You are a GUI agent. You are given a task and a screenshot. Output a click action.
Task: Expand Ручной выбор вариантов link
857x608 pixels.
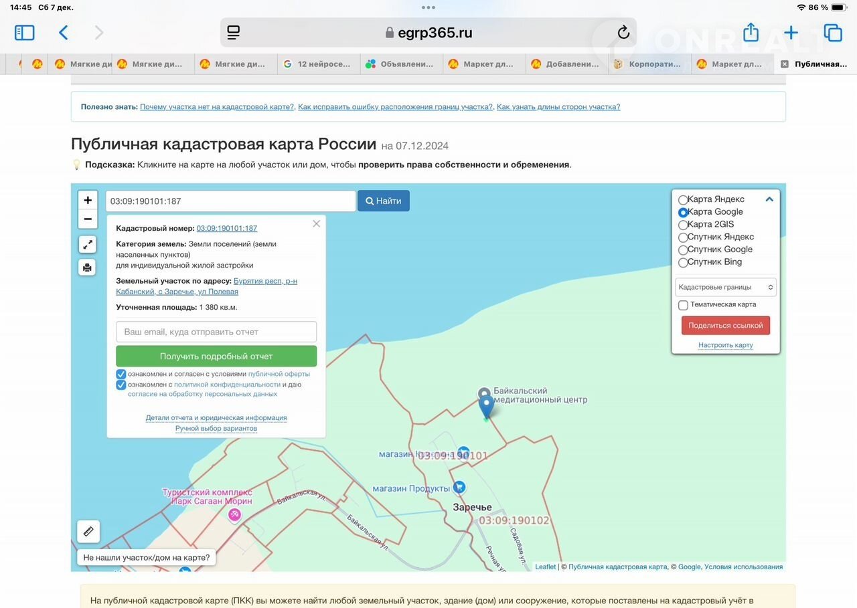click(x=216, y=428)
